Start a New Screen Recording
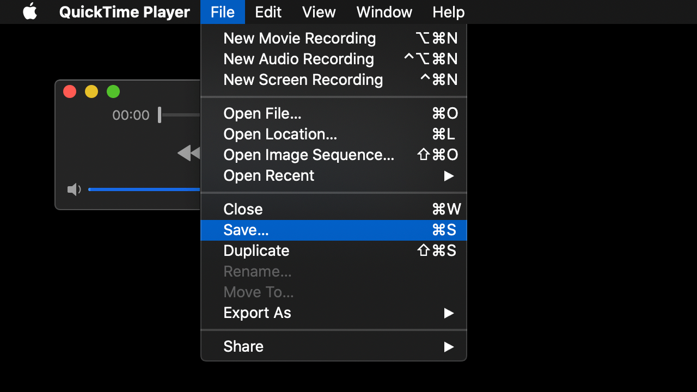Viewport: 697px width, 392px height. tap(334, 79)
